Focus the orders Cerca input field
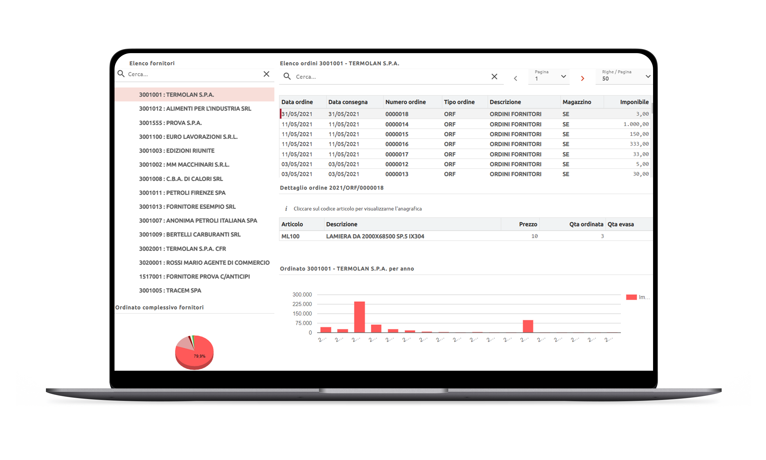 (391, 77)
